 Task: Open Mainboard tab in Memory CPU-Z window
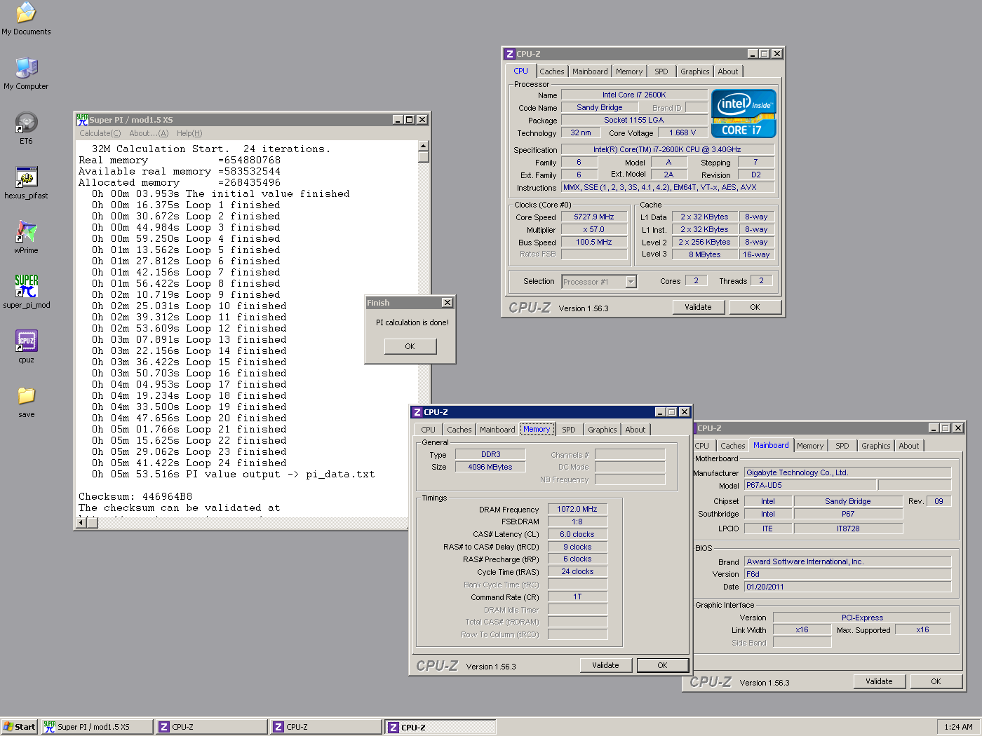point(497,430)
